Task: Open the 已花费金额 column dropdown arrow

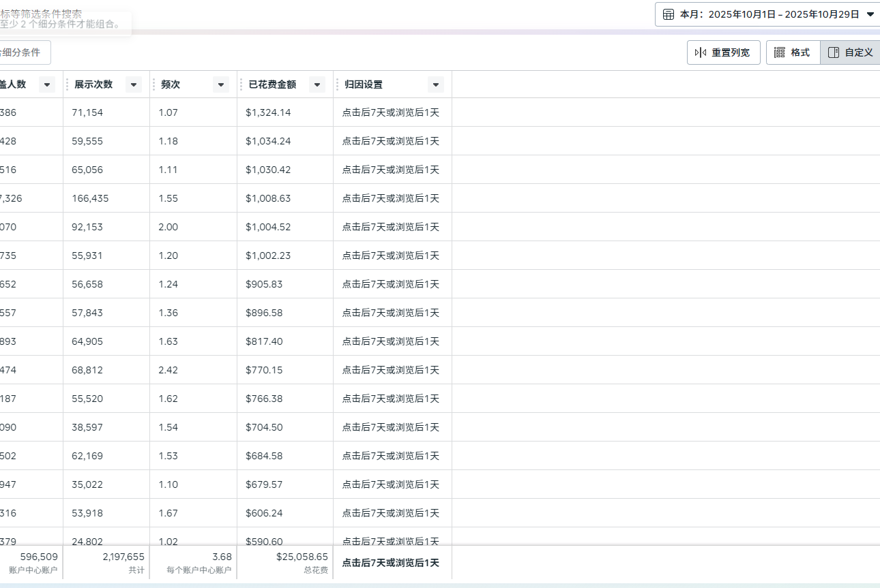Action: [317, 84]
